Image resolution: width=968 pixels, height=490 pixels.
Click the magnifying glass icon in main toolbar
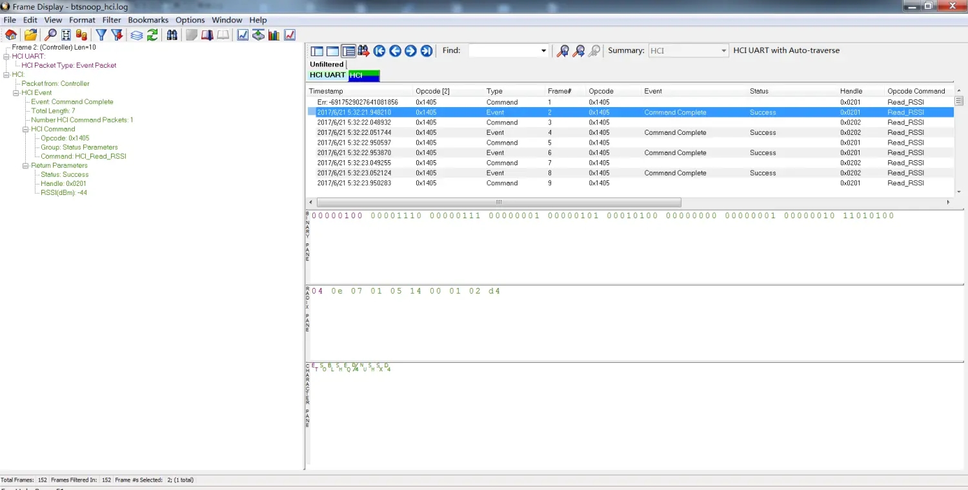(x=50, y=35)
